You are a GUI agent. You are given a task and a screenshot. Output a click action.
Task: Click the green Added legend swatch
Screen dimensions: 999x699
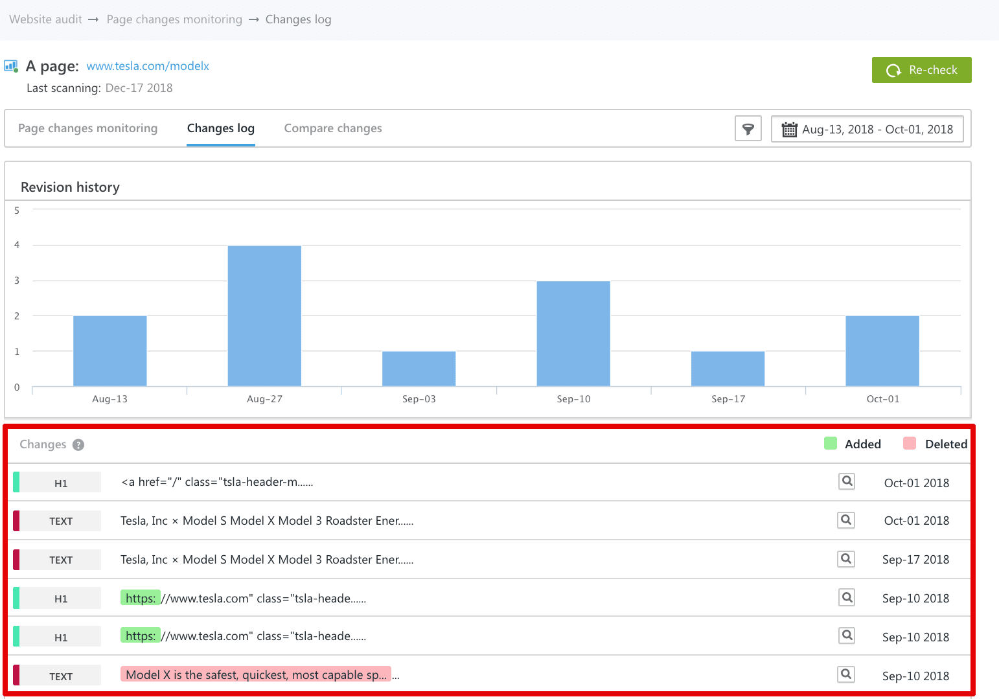click(x=831, y=443)
